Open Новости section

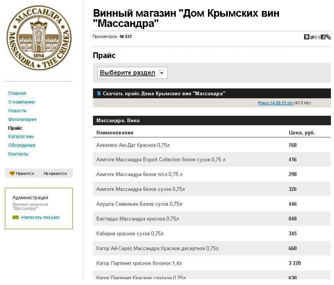coord(17,111)
